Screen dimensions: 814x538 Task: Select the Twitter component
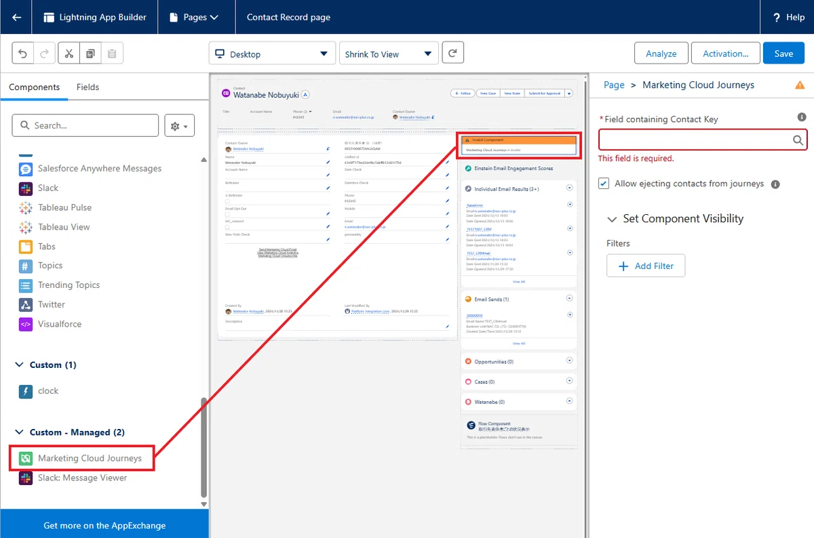42,305
